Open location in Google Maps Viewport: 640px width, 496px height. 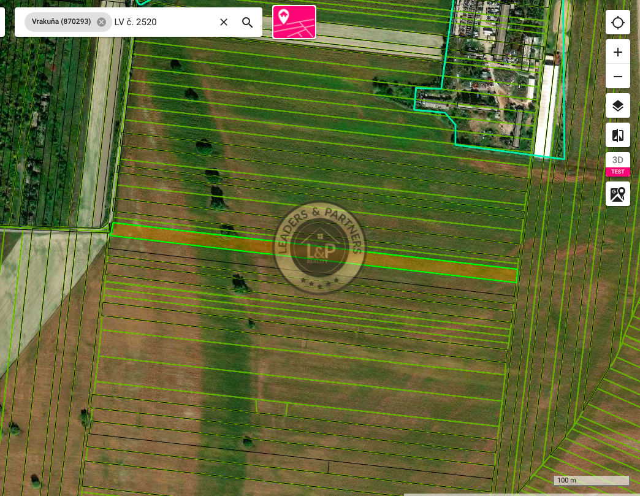point(617,194)
